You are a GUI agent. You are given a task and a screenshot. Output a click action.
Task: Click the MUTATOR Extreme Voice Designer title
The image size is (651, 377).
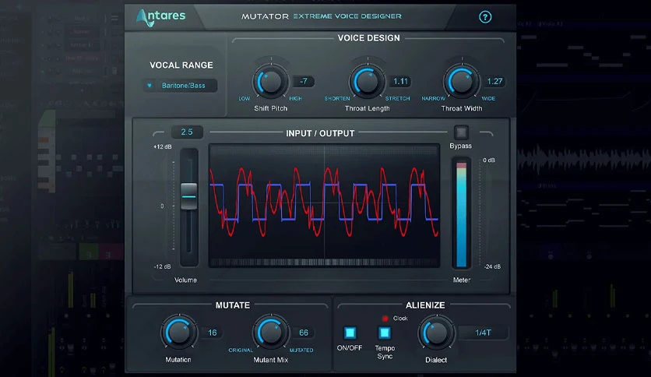[x=322, y=16]
